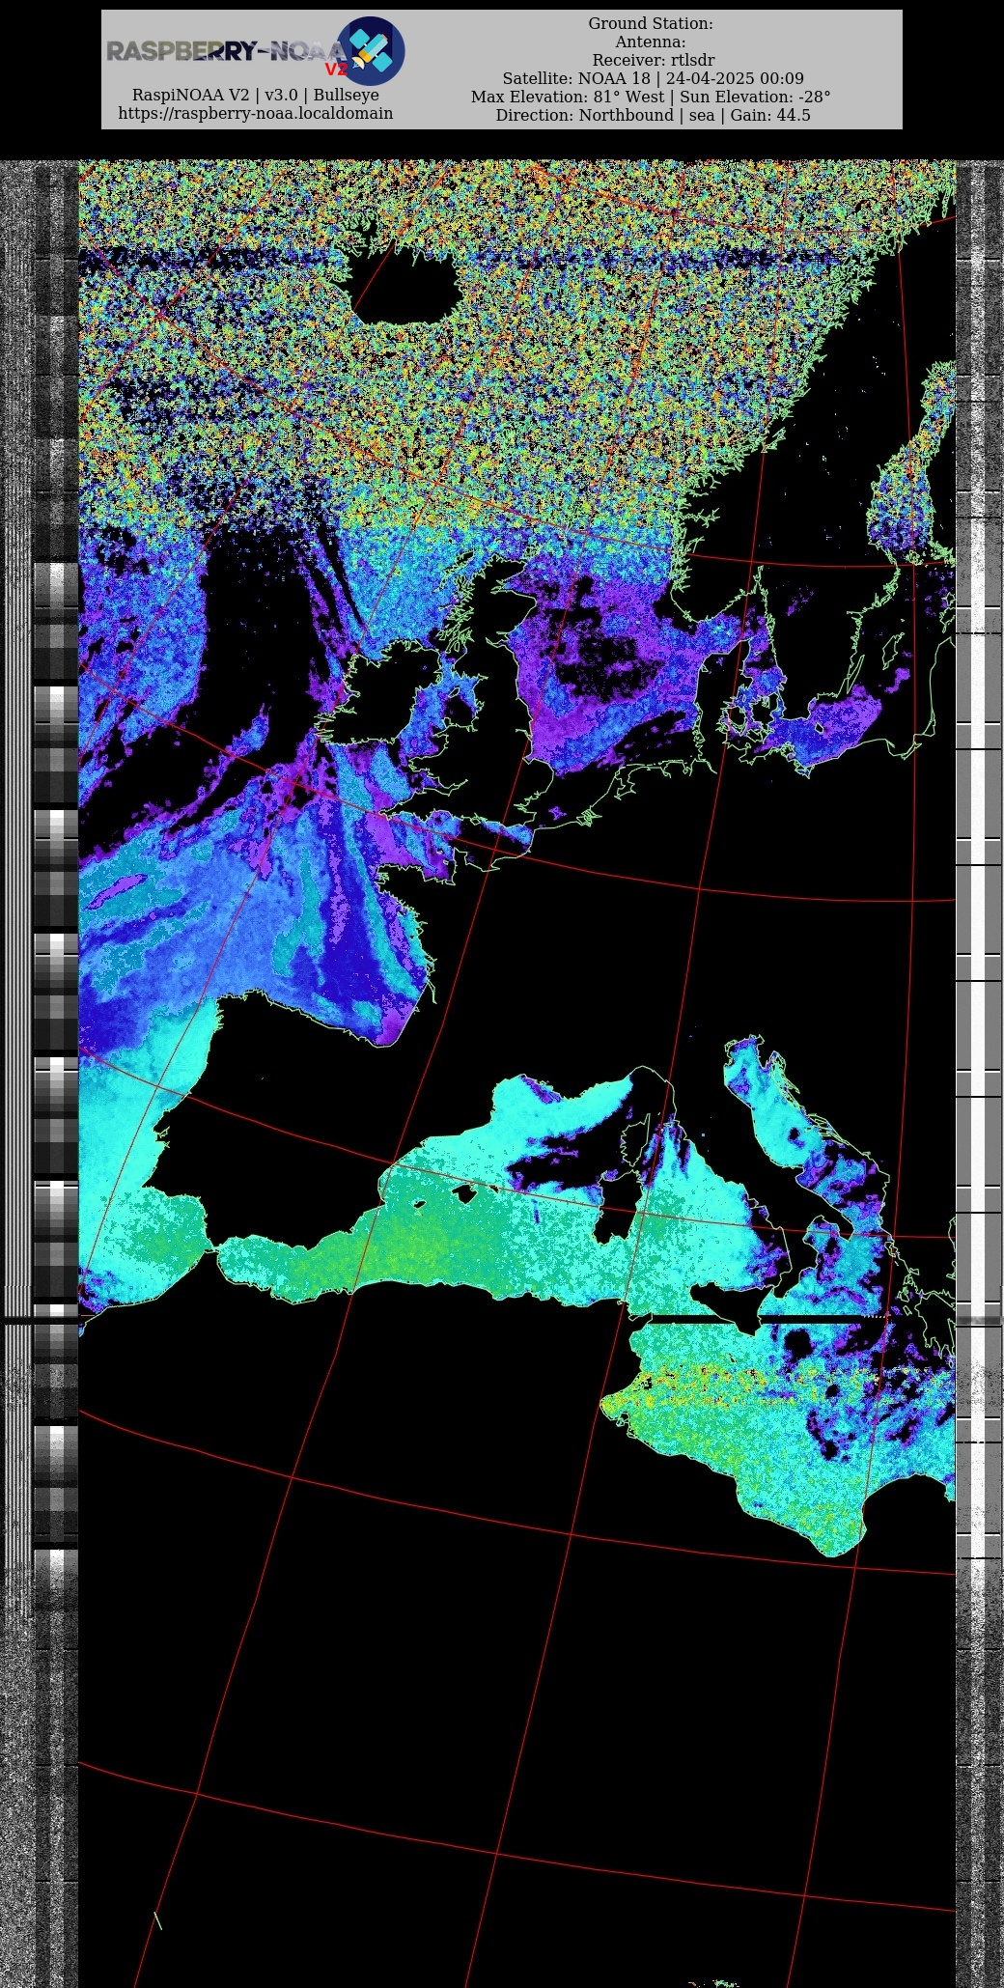Click the 'RaspiNOAA V2 | v3.0 | Bullseye' text
This screenshot has width=1004, height=1988.
tap(256, 95)
